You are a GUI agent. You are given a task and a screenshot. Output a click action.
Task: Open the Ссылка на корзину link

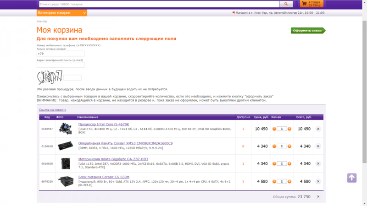[52, 110]
